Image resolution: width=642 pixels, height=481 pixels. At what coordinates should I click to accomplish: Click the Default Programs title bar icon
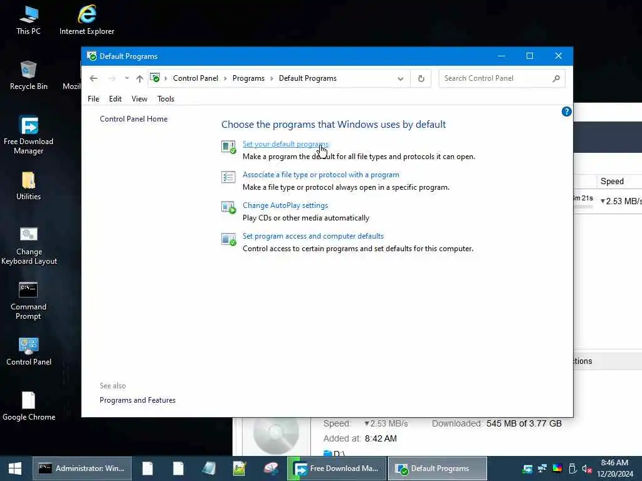point(92,56)
